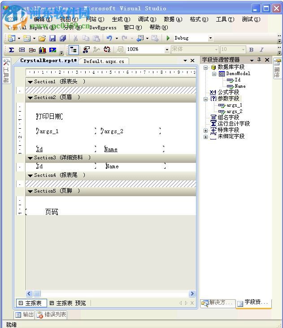Viewport: 283px width, 328px height.
Task: Select the args_2 parameter in field tree
Action: (x=235, y=112)
